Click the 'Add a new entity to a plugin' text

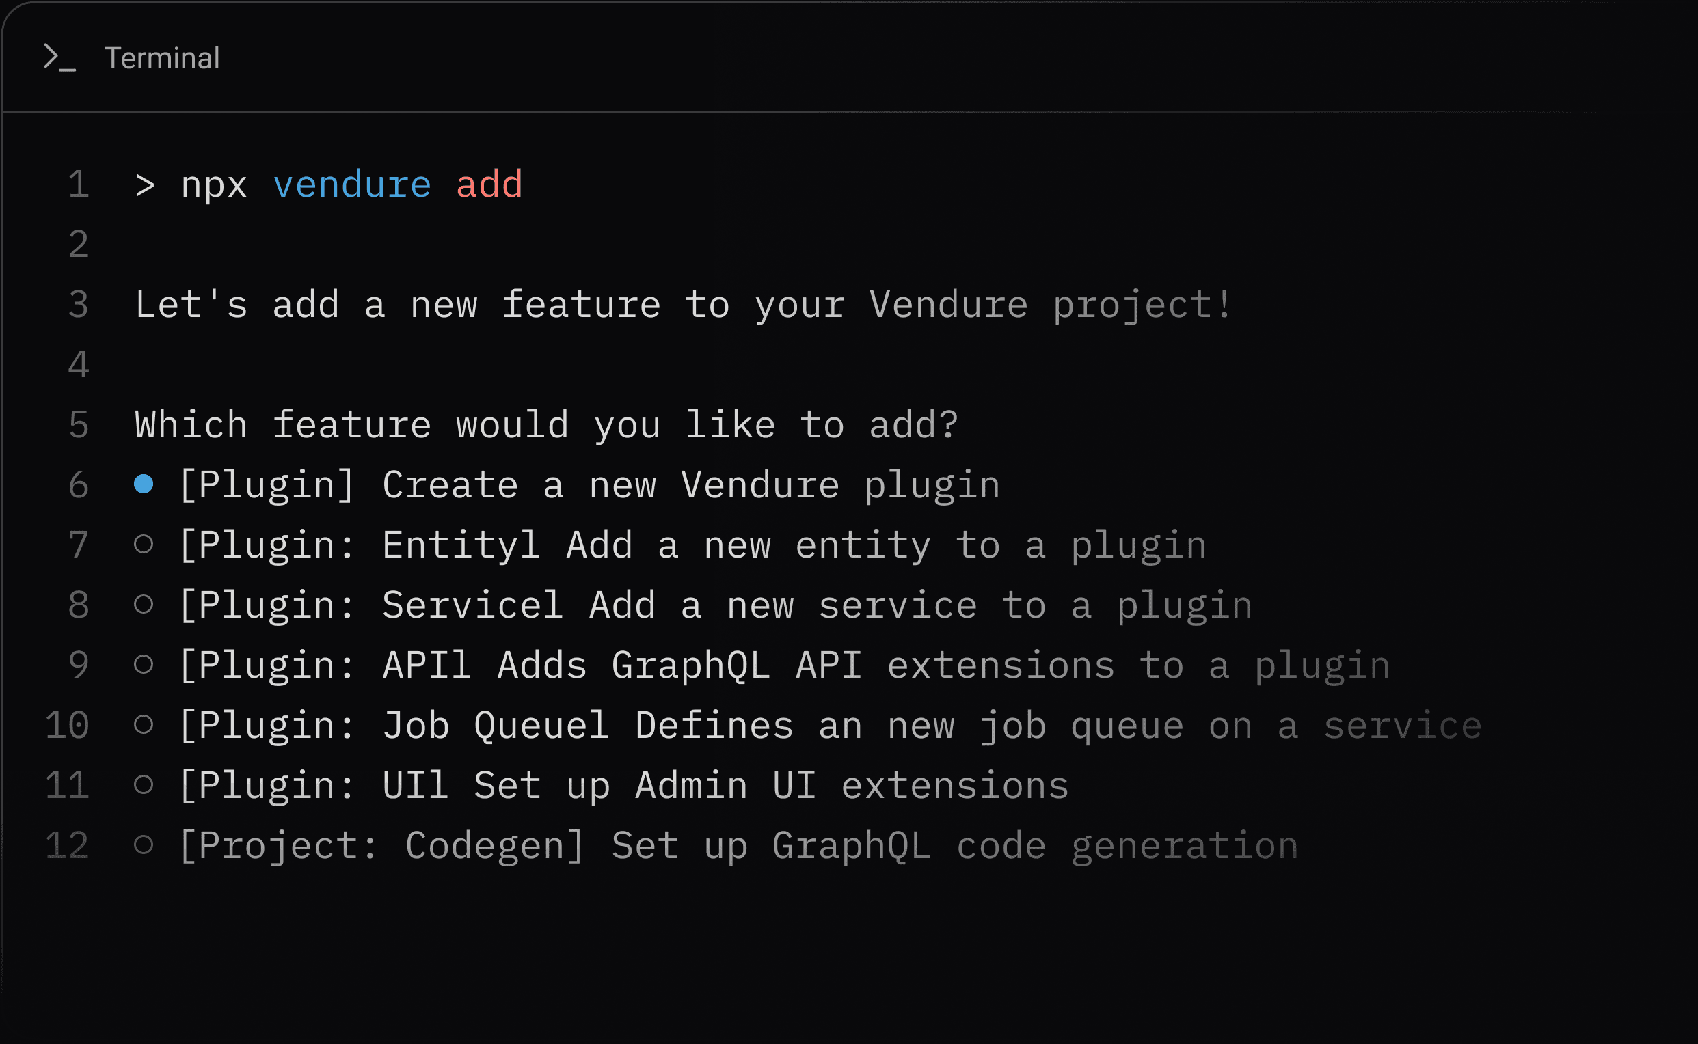[886, 545]
